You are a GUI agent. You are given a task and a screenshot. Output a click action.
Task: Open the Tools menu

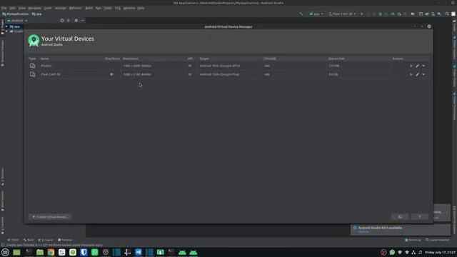coord(108,8)
